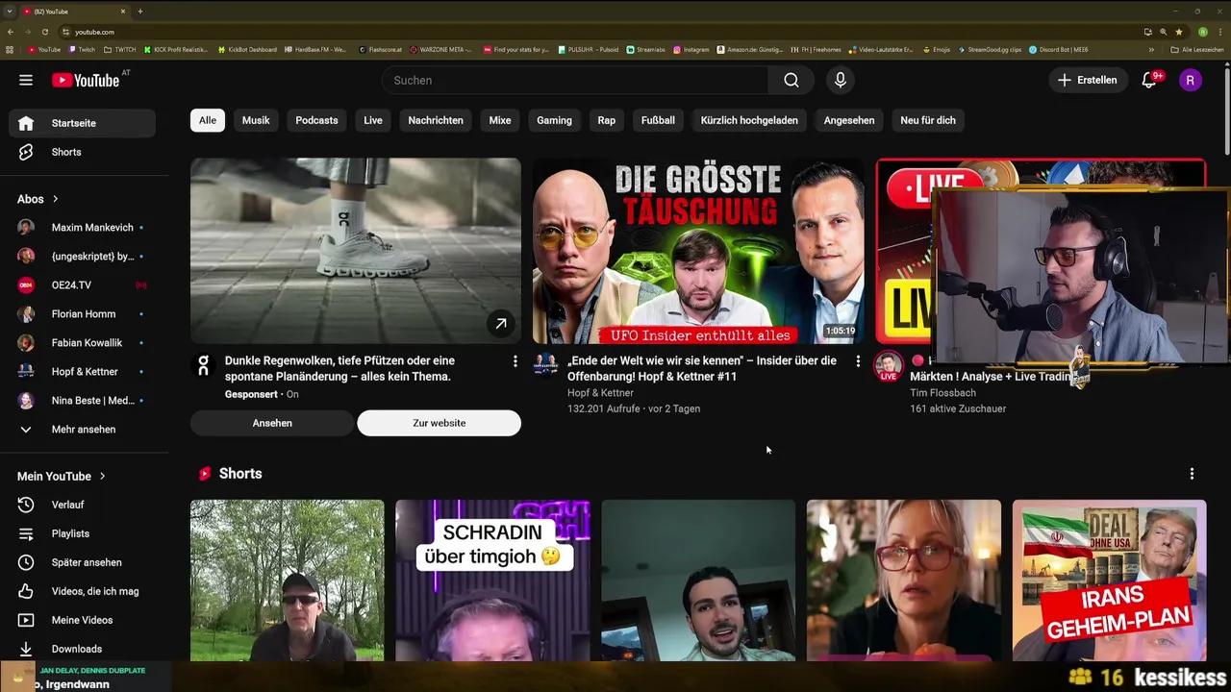This screenshot has width=1231, height=692.
Task: Expand the Abos section chevron
Action: 55,199
